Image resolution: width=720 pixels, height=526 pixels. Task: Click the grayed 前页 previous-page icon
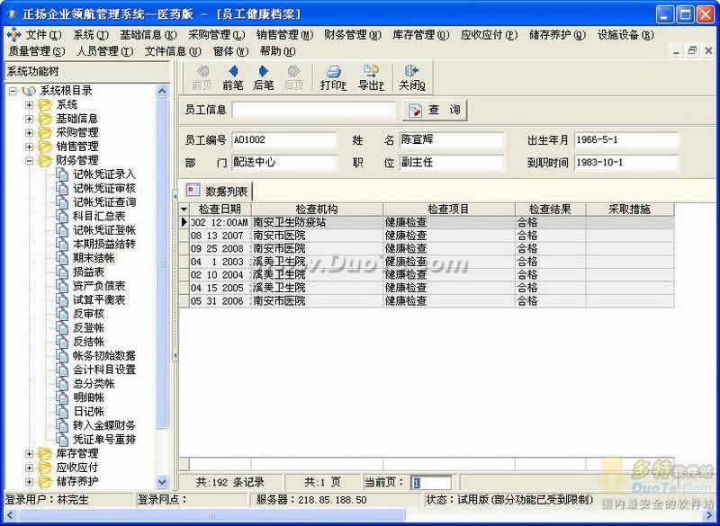click(202, 77)
